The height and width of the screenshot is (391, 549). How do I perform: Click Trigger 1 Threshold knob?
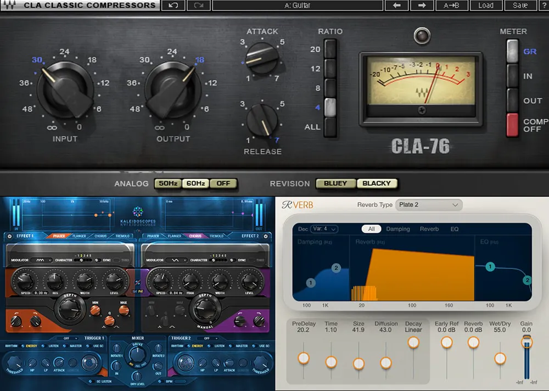pos(14,363)
